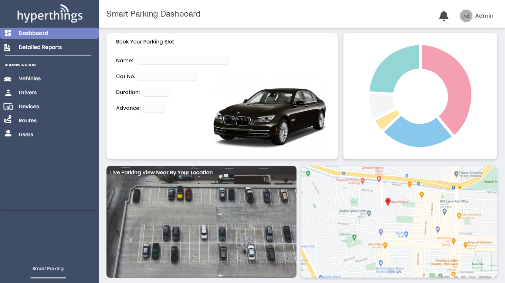Click the Car No. input field

tap(167, 76)
